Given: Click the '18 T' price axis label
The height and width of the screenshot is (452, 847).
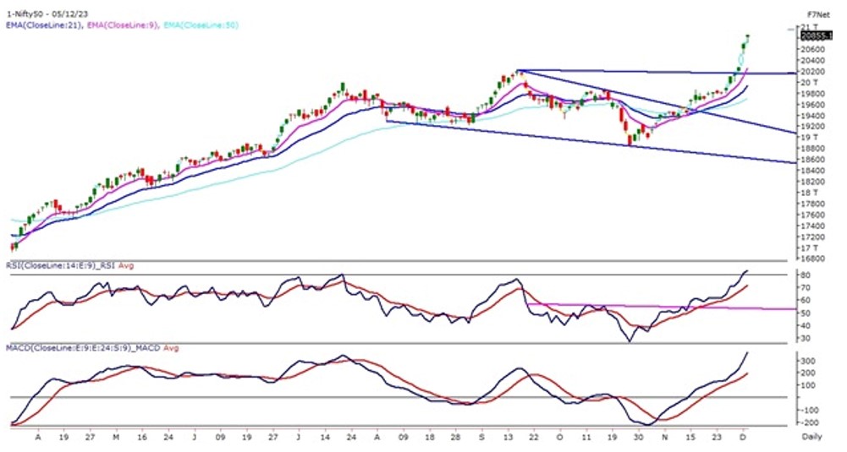Looking at the screenshot, I should [809, 193].
